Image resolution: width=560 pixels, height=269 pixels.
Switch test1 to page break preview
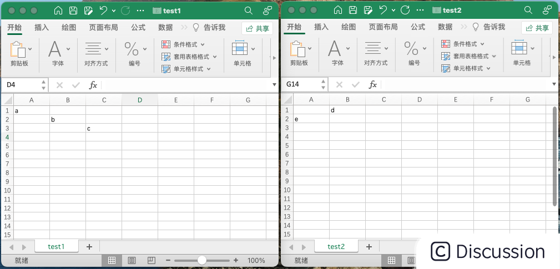point(151,261)
